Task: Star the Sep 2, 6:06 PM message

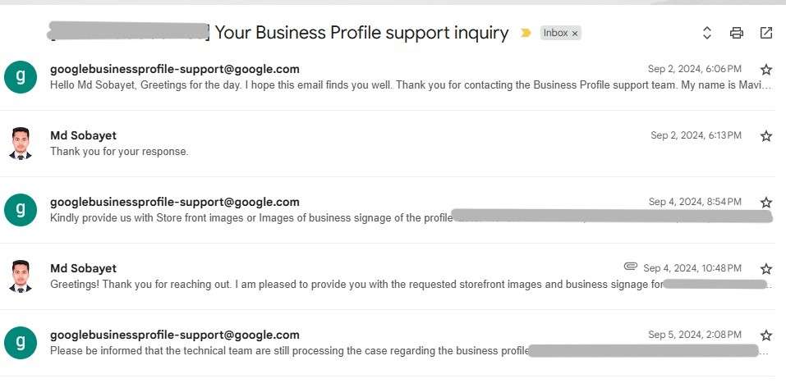Action: (765, 70)
